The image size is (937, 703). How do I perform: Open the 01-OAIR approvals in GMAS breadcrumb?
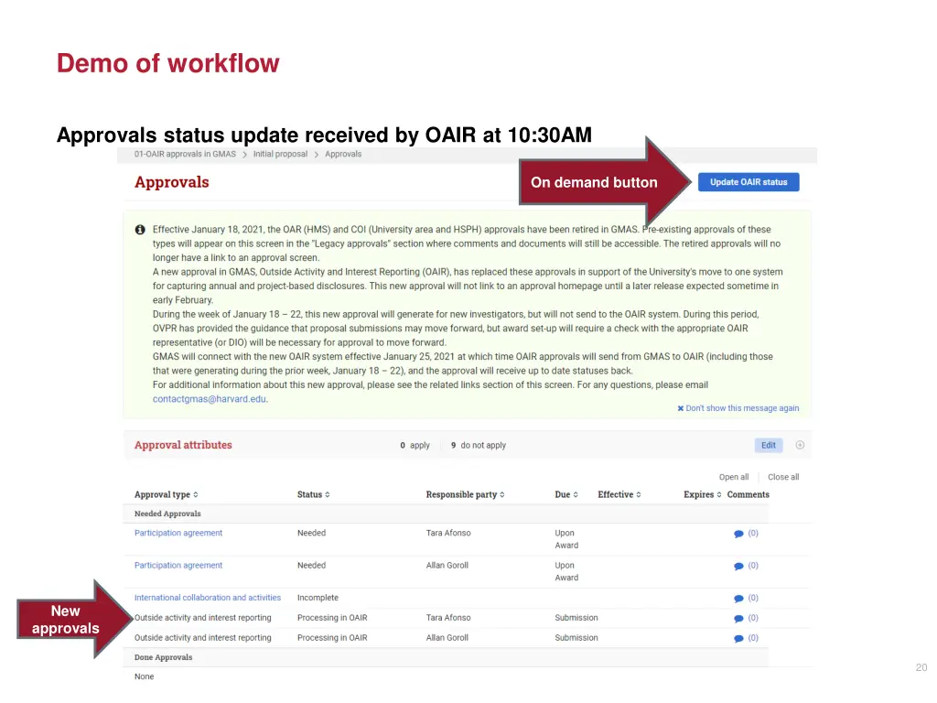185,154
